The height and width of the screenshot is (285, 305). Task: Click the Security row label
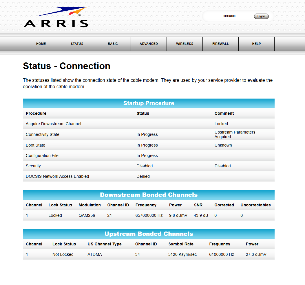[x=33, y=166]
